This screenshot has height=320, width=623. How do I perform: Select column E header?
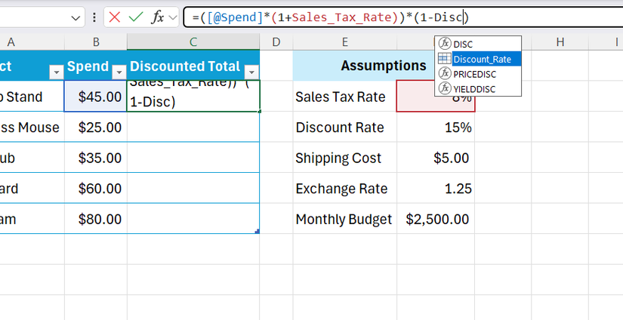click(x=344, y=42)
